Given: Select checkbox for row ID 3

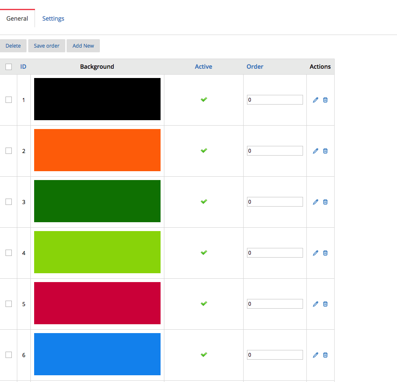Looking at the screenshot, I should 8,202.
